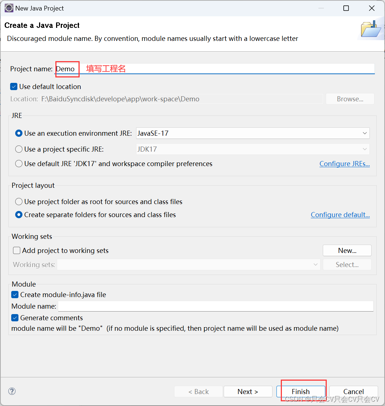Disable Generate comments option
The width and height of the screenshot is (385, 406).
tap(15, 318)
